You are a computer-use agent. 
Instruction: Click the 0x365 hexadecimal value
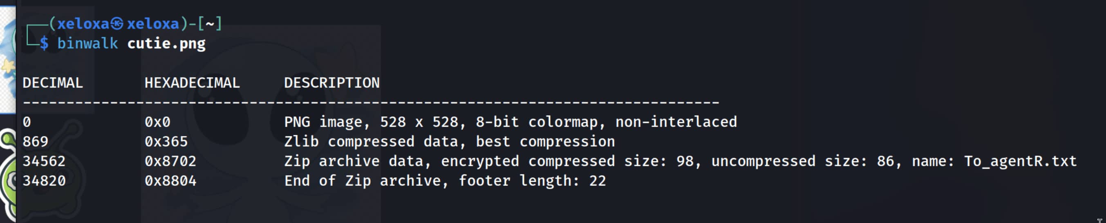166,141
